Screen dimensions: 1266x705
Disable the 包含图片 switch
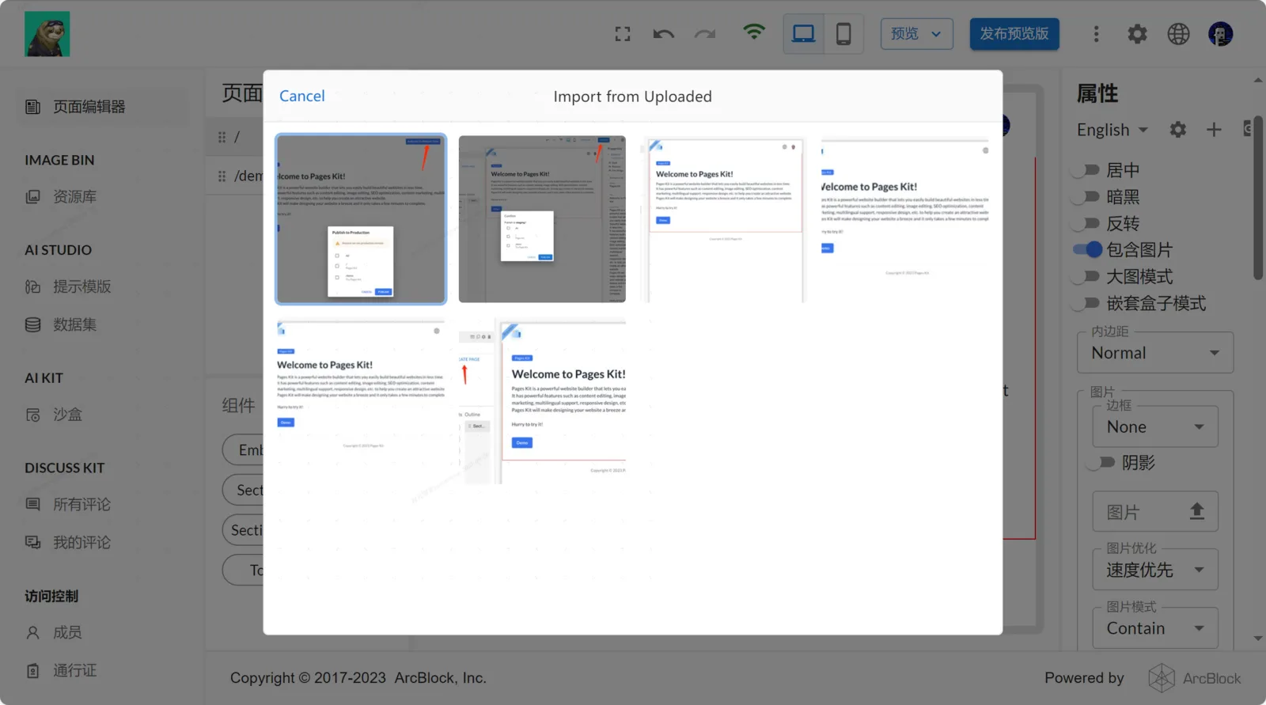pyautogui.click(x=1087, y=250)
